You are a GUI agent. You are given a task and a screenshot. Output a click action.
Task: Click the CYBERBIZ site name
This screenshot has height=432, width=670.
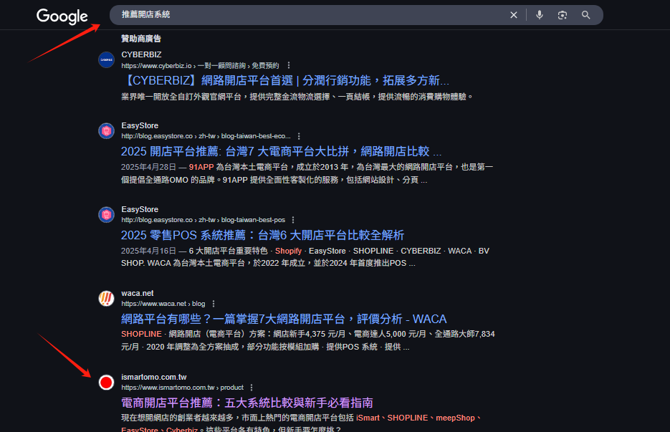click(141, 54)
